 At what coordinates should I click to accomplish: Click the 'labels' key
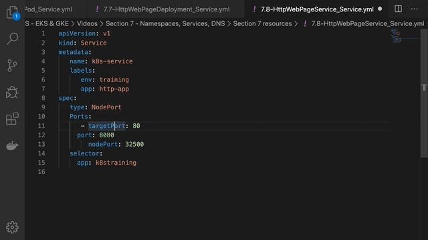coord(80,71)
